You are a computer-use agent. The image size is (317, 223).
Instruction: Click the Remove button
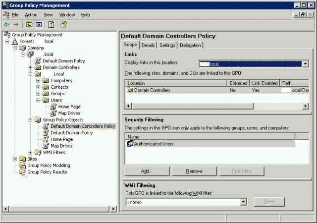click(x=194, y=171)
